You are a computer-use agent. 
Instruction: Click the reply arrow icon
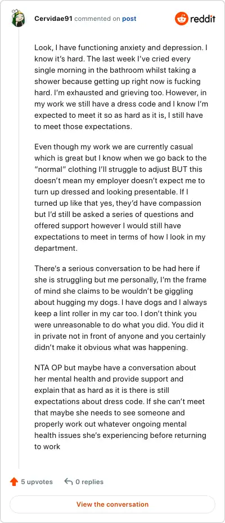tap(69, 482)
